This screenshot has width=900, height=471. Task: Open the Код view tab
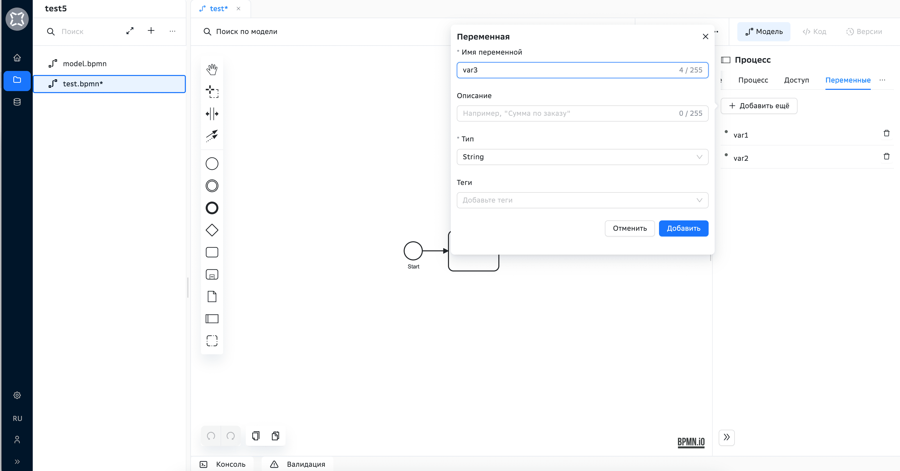814,32
